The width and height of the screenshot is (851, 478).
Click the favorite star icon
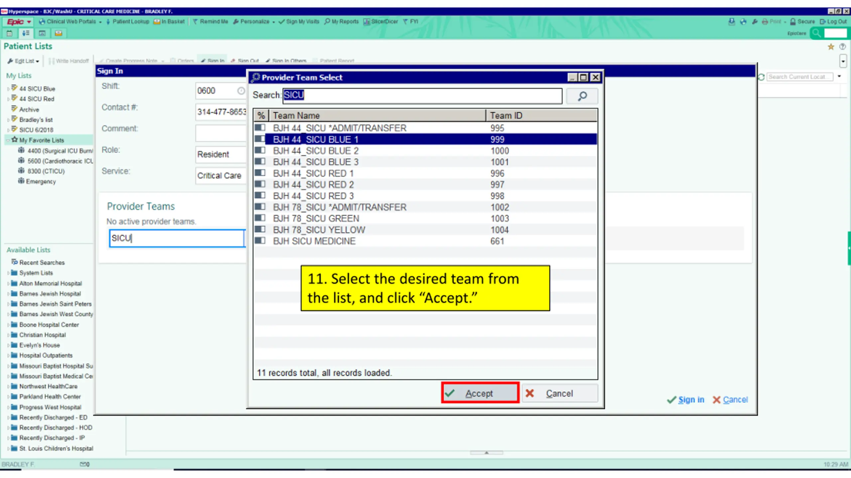click(831, 47)
